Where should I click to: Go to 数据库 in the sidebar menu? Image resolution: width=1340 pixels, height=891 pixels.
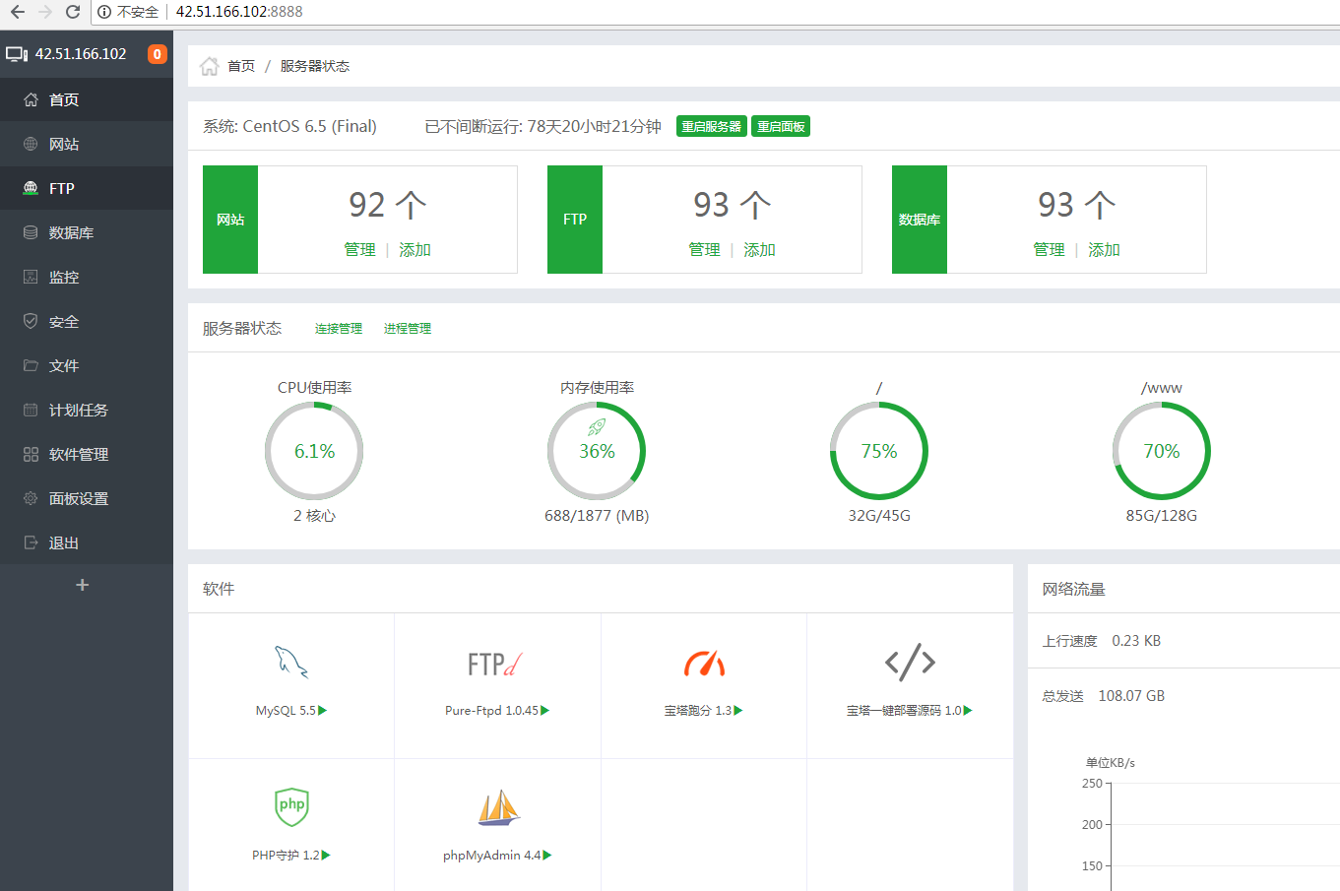click(87, 232)
